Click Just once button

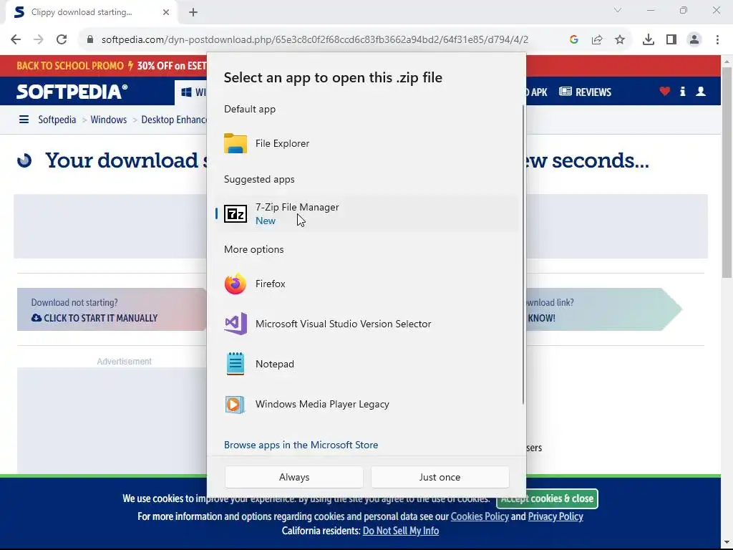[440, 477]
